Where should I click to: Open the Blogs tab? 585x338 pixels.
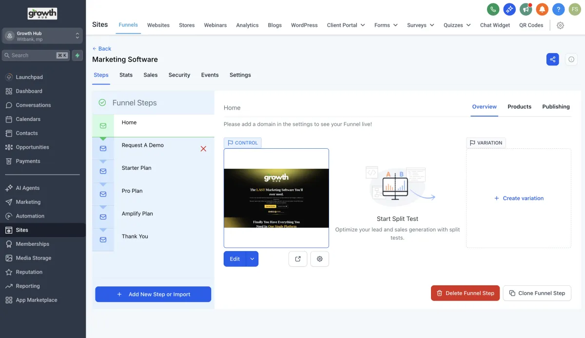pyautogui.click(x=275, y=25)
